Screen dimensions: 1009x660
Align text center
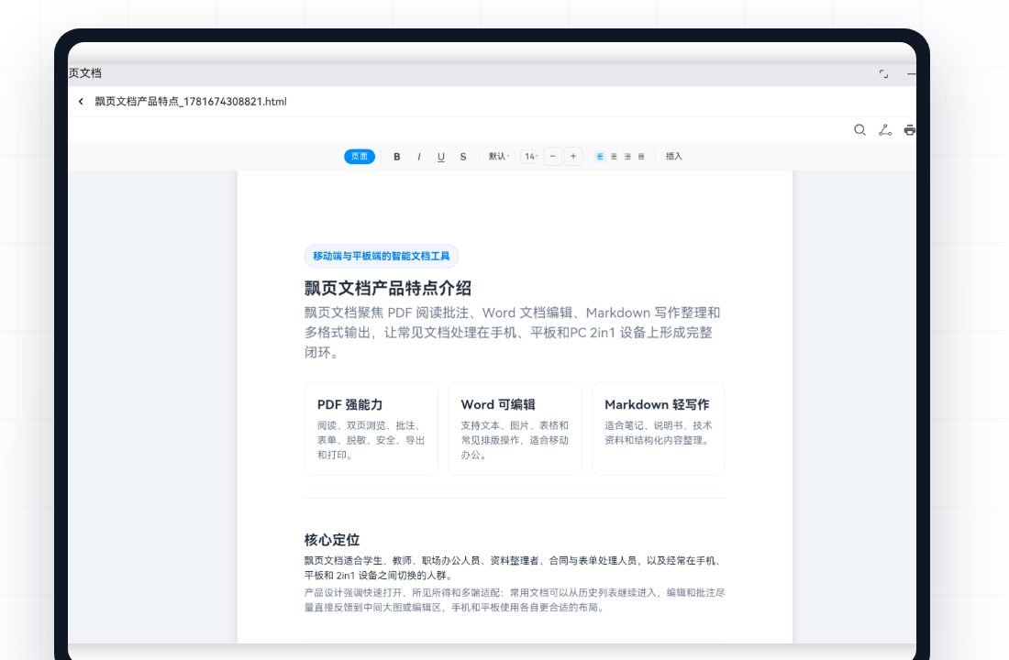coord(614,157)
